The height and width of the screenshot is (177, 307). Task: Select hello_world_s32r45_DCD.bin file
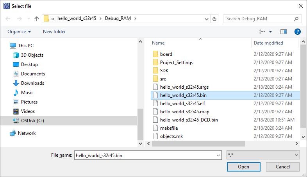coord(189,120)
